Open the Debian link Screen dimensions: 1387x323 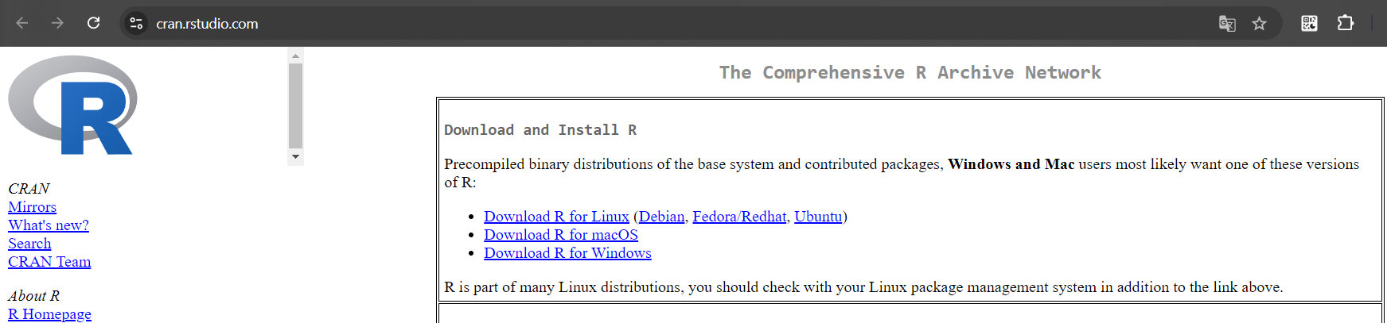click(x=661, y=217)
